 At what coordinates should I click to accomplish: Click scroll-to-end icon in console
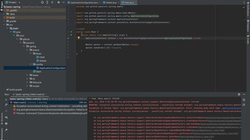point(244,105)
